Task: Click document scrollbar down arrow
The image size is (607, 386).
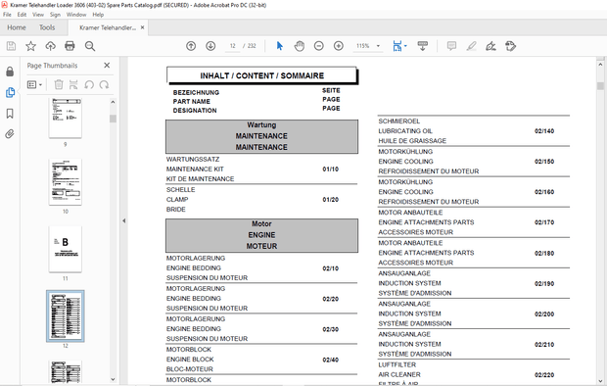Action: [600, 380]
